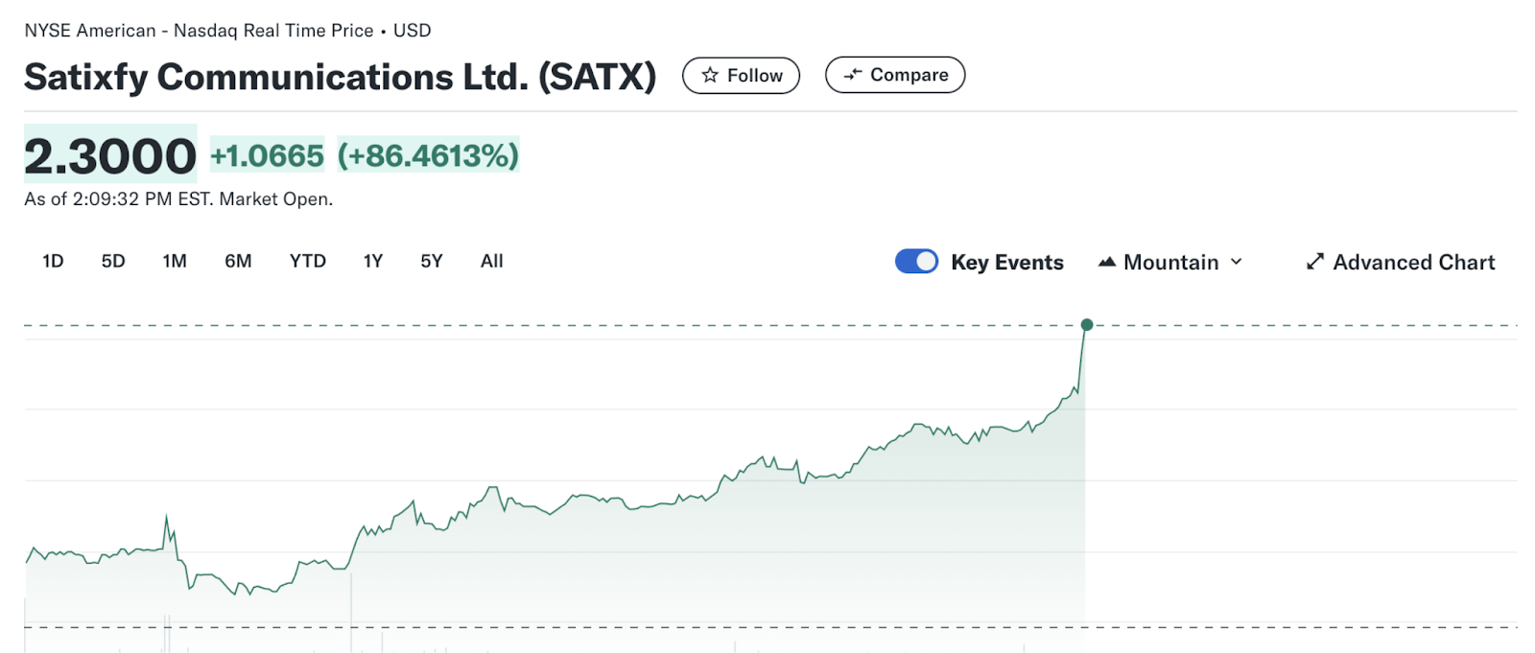Toggle the Key Events switch off
Image resolution: width=1535 pixels, height=653 pixels.
pos(916,261)
